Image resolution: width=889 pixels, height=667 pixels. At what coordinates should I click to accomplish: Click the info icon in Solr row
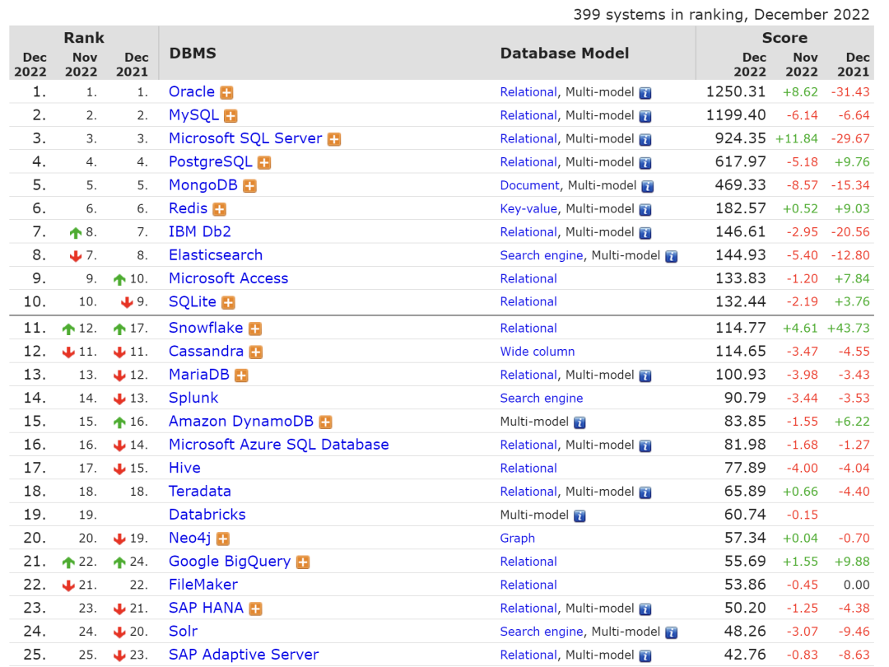672,632
